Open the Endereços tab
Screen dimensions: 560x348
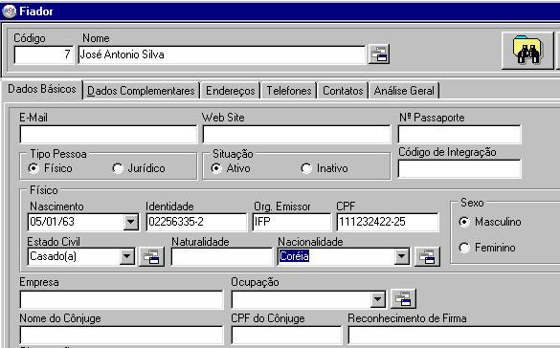tap(231, 91)
